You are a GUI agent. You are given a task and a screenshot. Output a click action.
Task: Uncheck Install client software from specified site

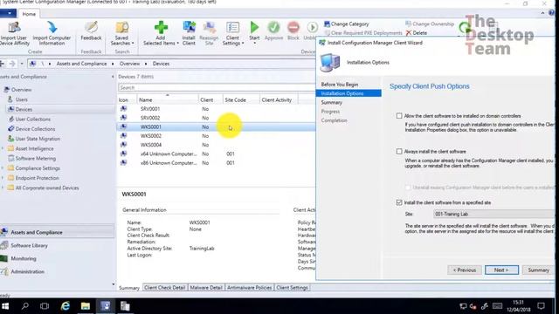tap(399, 202)
